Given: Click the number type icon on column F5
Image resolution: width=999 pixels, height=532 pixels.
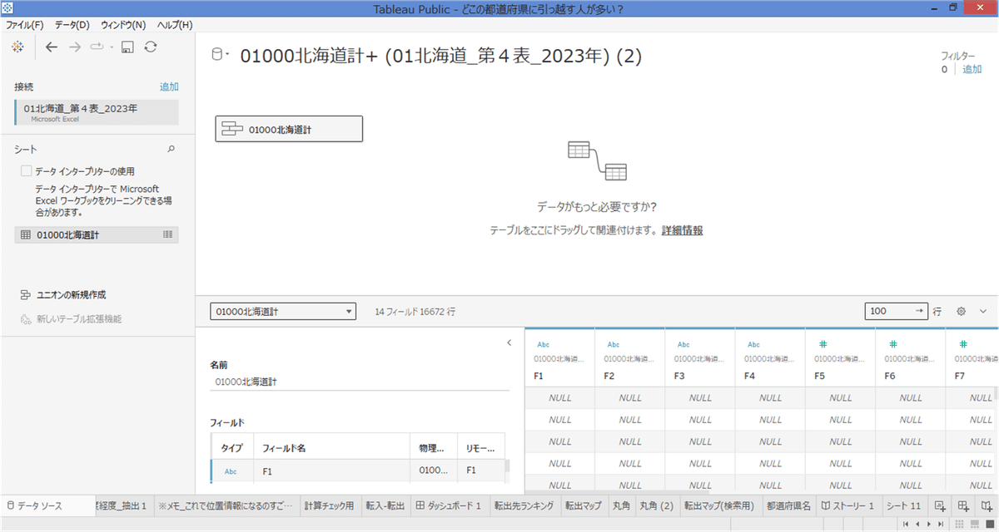Looking at the screenshot, I should click(x=823, y=344).
